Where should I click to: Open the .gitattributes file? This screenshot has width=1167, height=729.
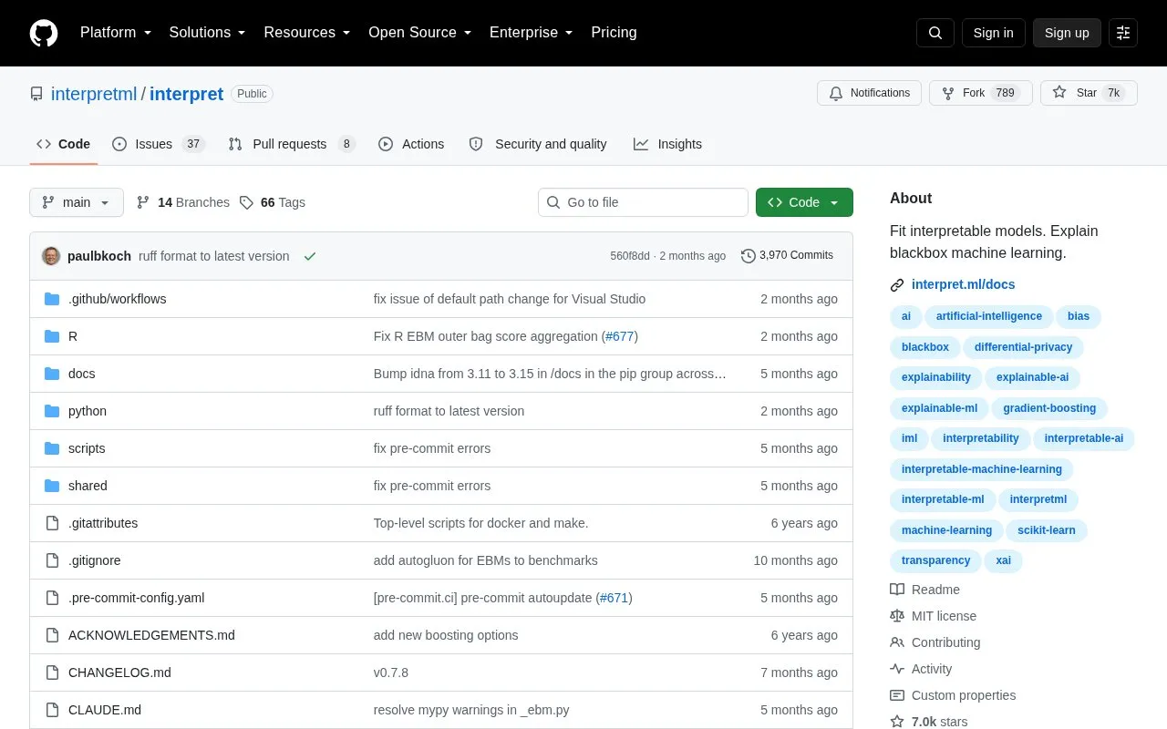[103, 523]
